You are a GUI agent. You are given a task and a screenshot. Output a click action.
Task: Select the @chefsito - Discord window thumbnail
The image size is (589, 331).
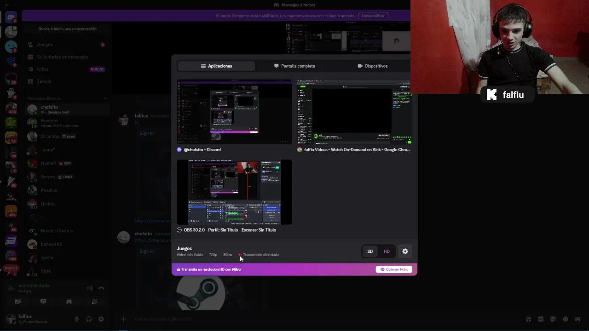point(234,112)
